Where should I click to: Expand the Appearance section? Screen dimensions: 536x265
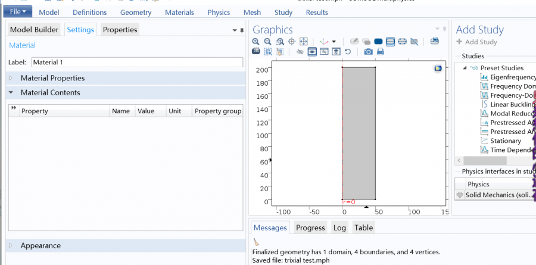coord(40,245)
